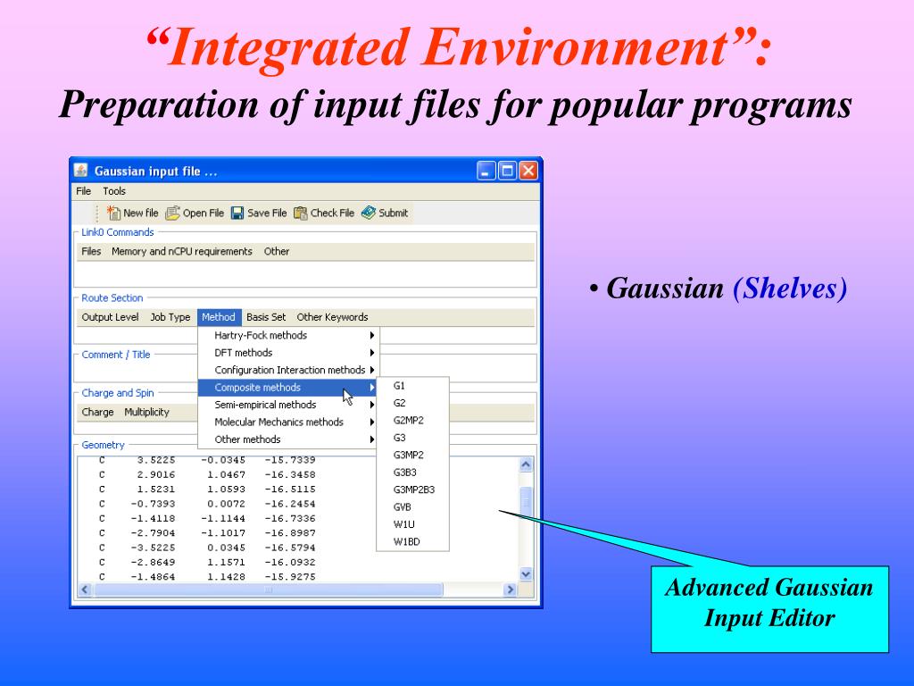Select G1 composite method
This screenshot has height=686, width=914.
click(412, 386)
